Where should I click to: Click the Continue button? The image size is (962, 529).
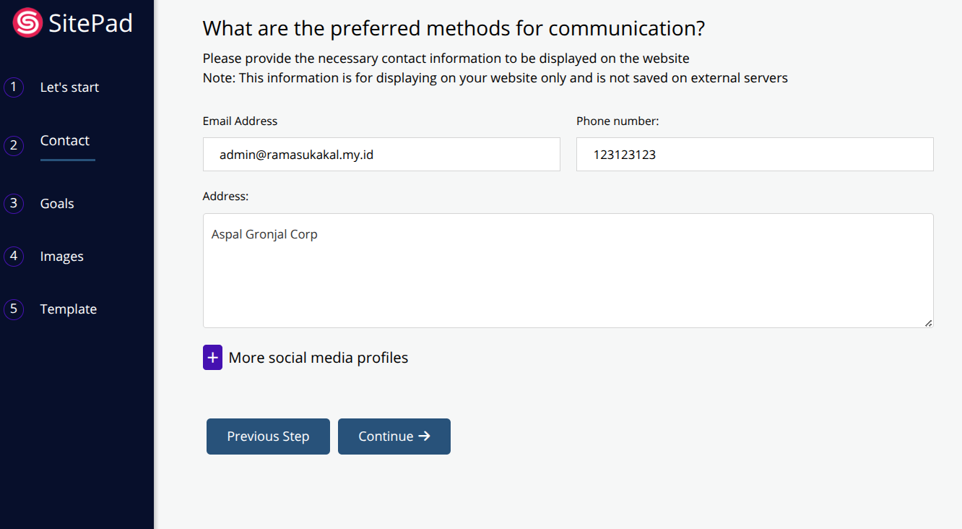394,436
